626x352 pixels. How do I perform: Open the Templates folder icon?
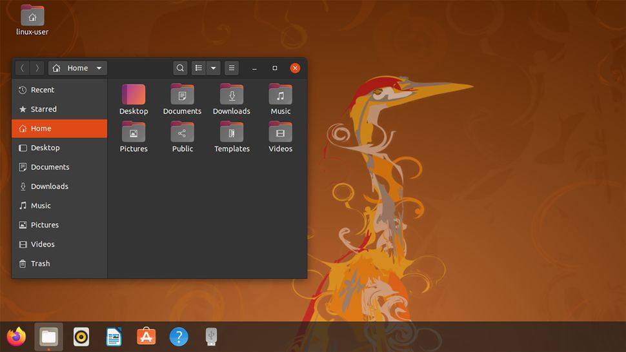(232, 132)
